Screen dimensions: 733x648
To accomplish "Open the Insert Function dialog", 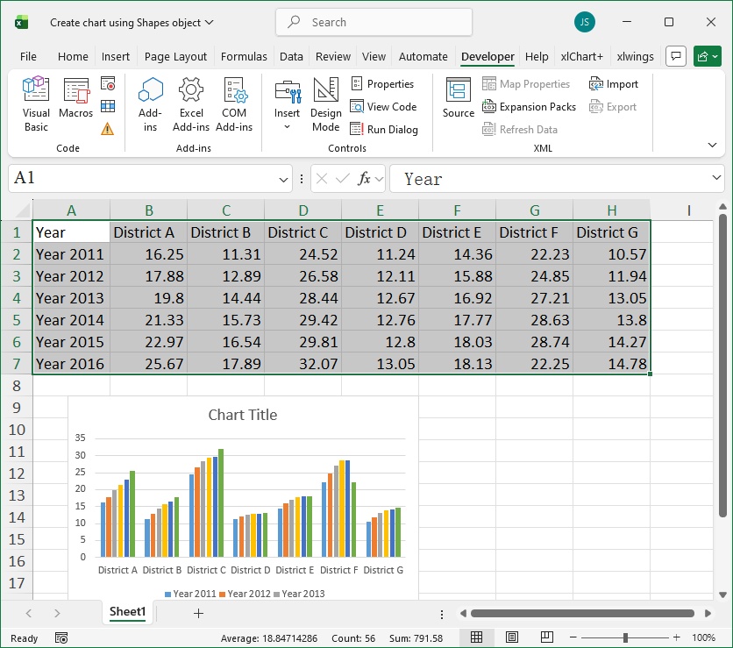I will [364, 179].
